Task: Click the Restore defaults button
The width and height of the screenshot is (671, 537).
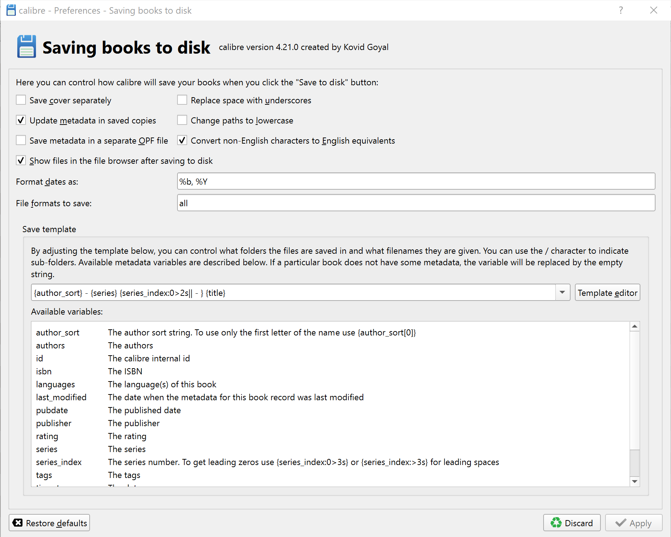Action: coord(49,523)
